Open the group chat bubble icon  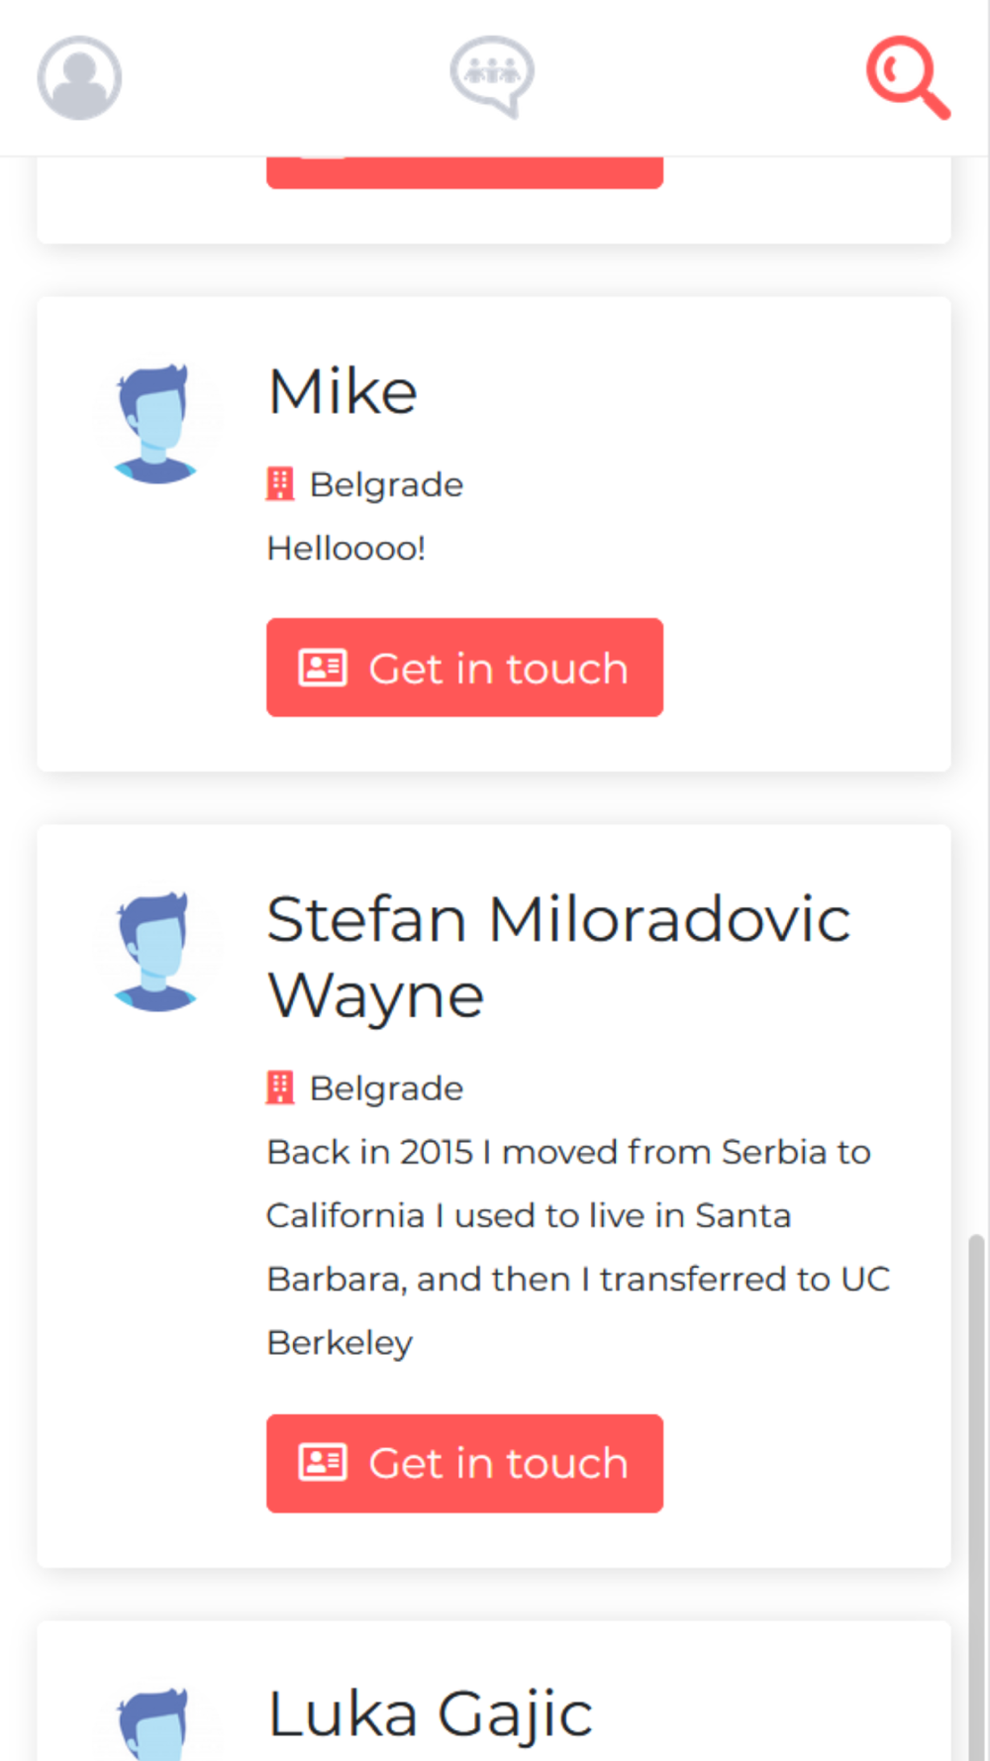[492, 76]
